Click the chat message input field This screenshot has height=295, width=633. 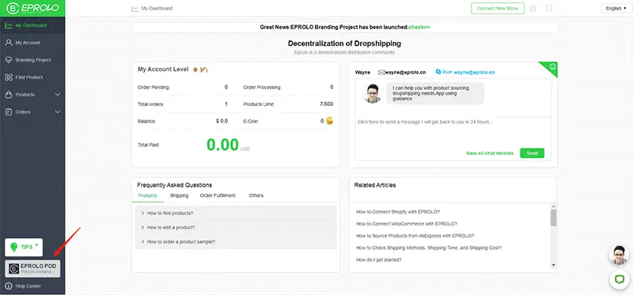453,131
